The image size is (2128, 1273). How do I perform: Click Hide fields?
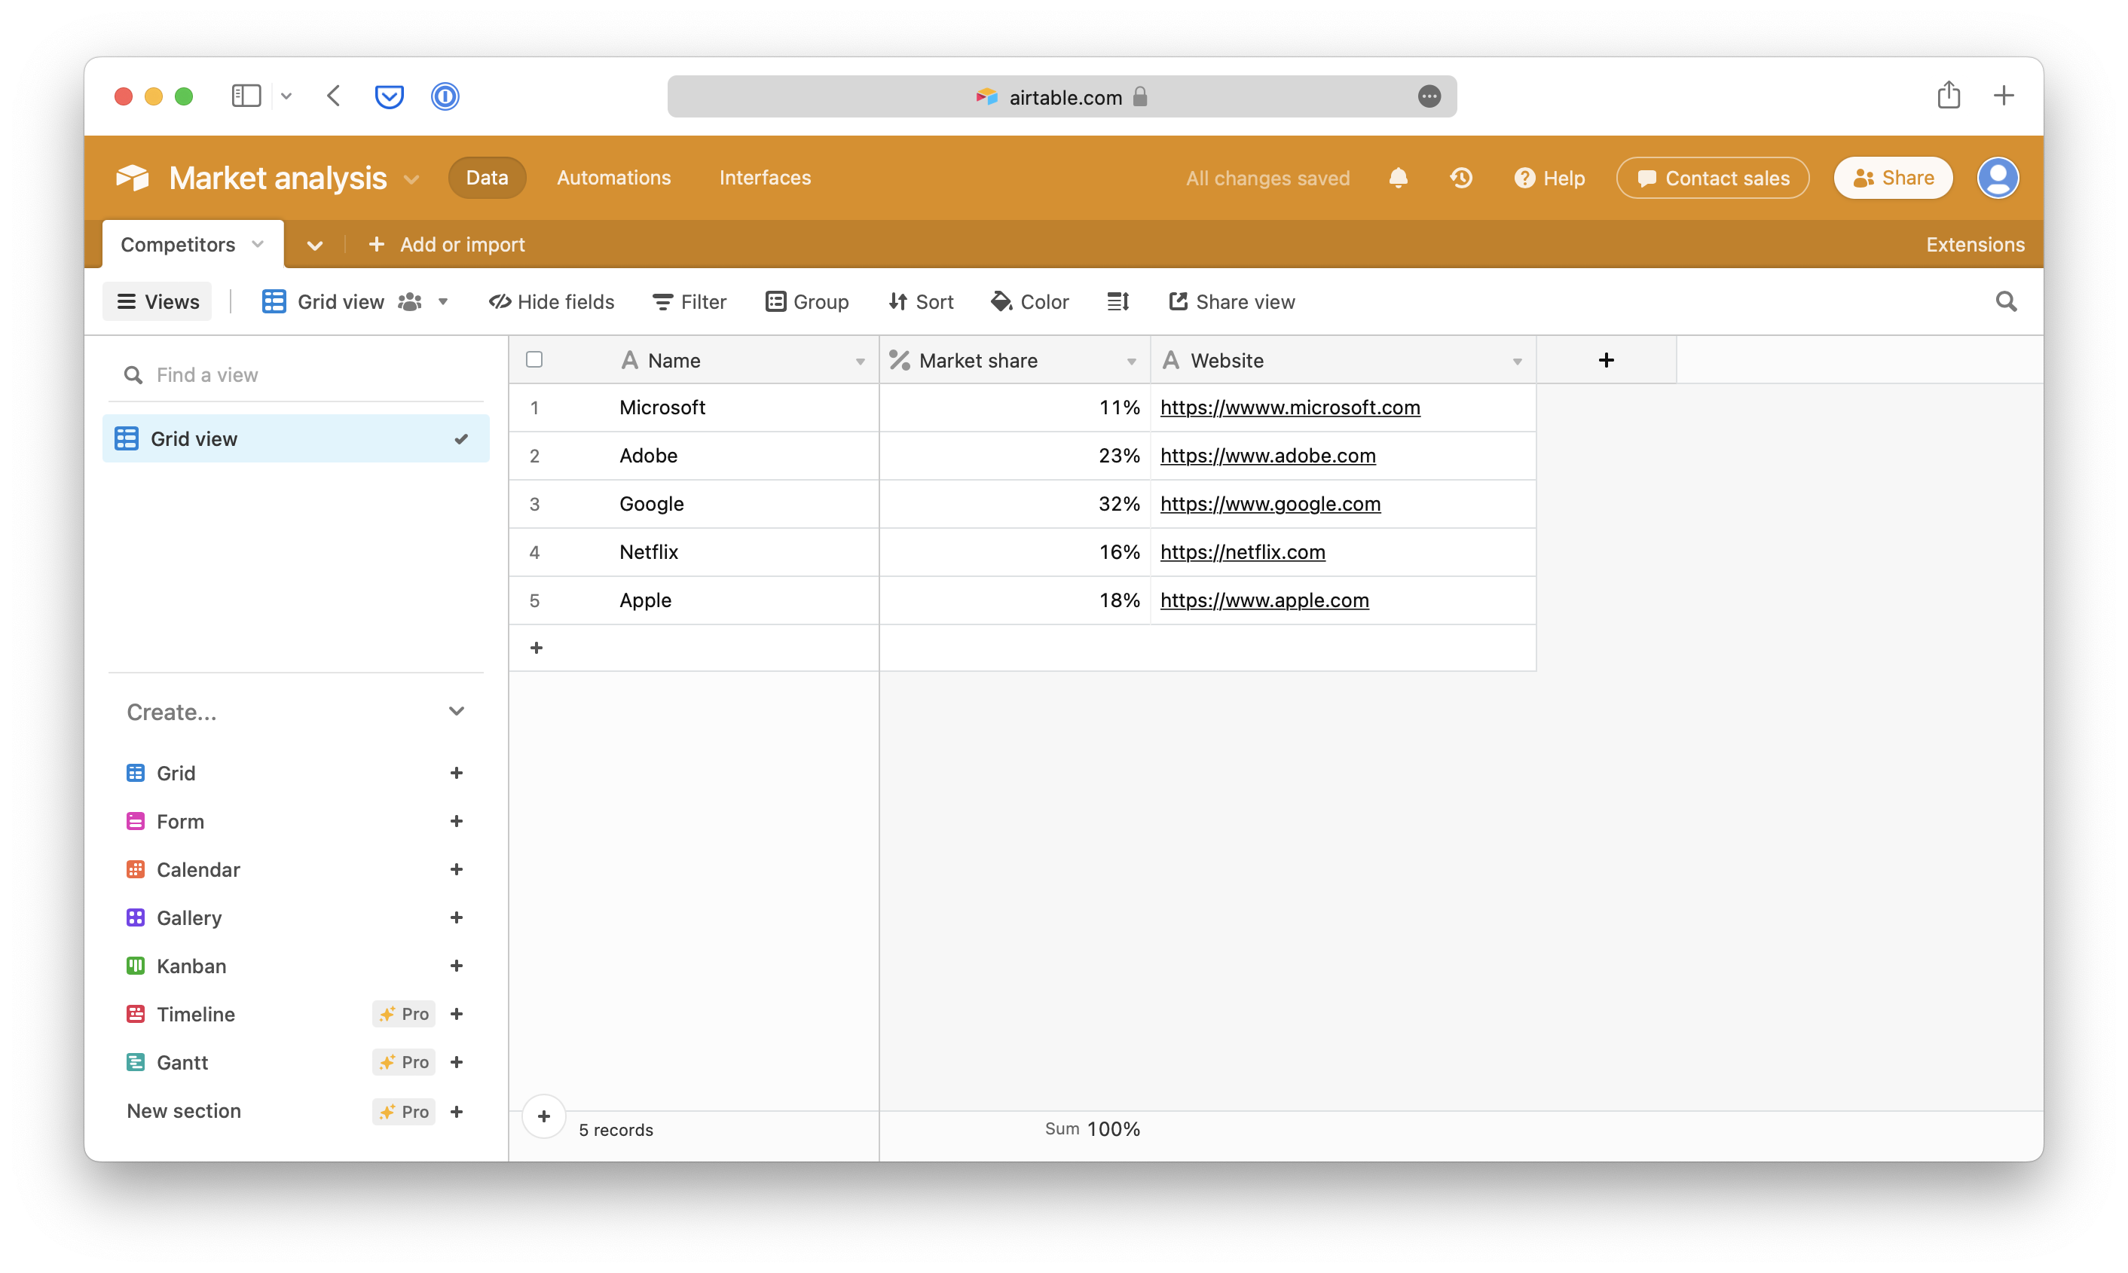(551, 301)
